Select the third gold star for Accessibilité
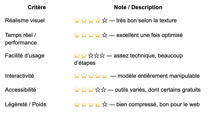The width and height of the screenshot is (210, 118). click(91, 90)
